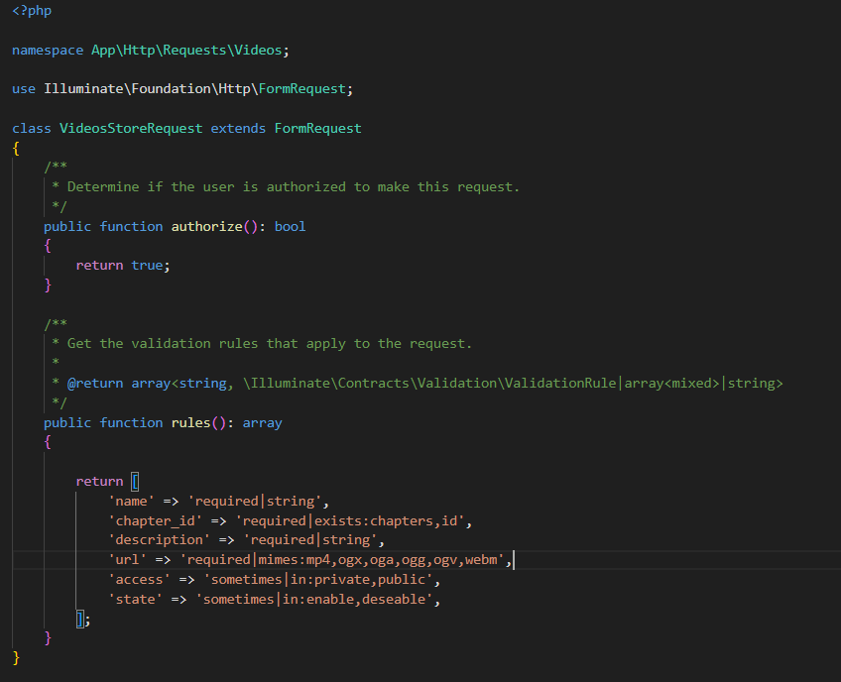The image size is (841, 682).
Task: Click the 'required|exists:chapters,id' rule string
Action: [351, 520]
